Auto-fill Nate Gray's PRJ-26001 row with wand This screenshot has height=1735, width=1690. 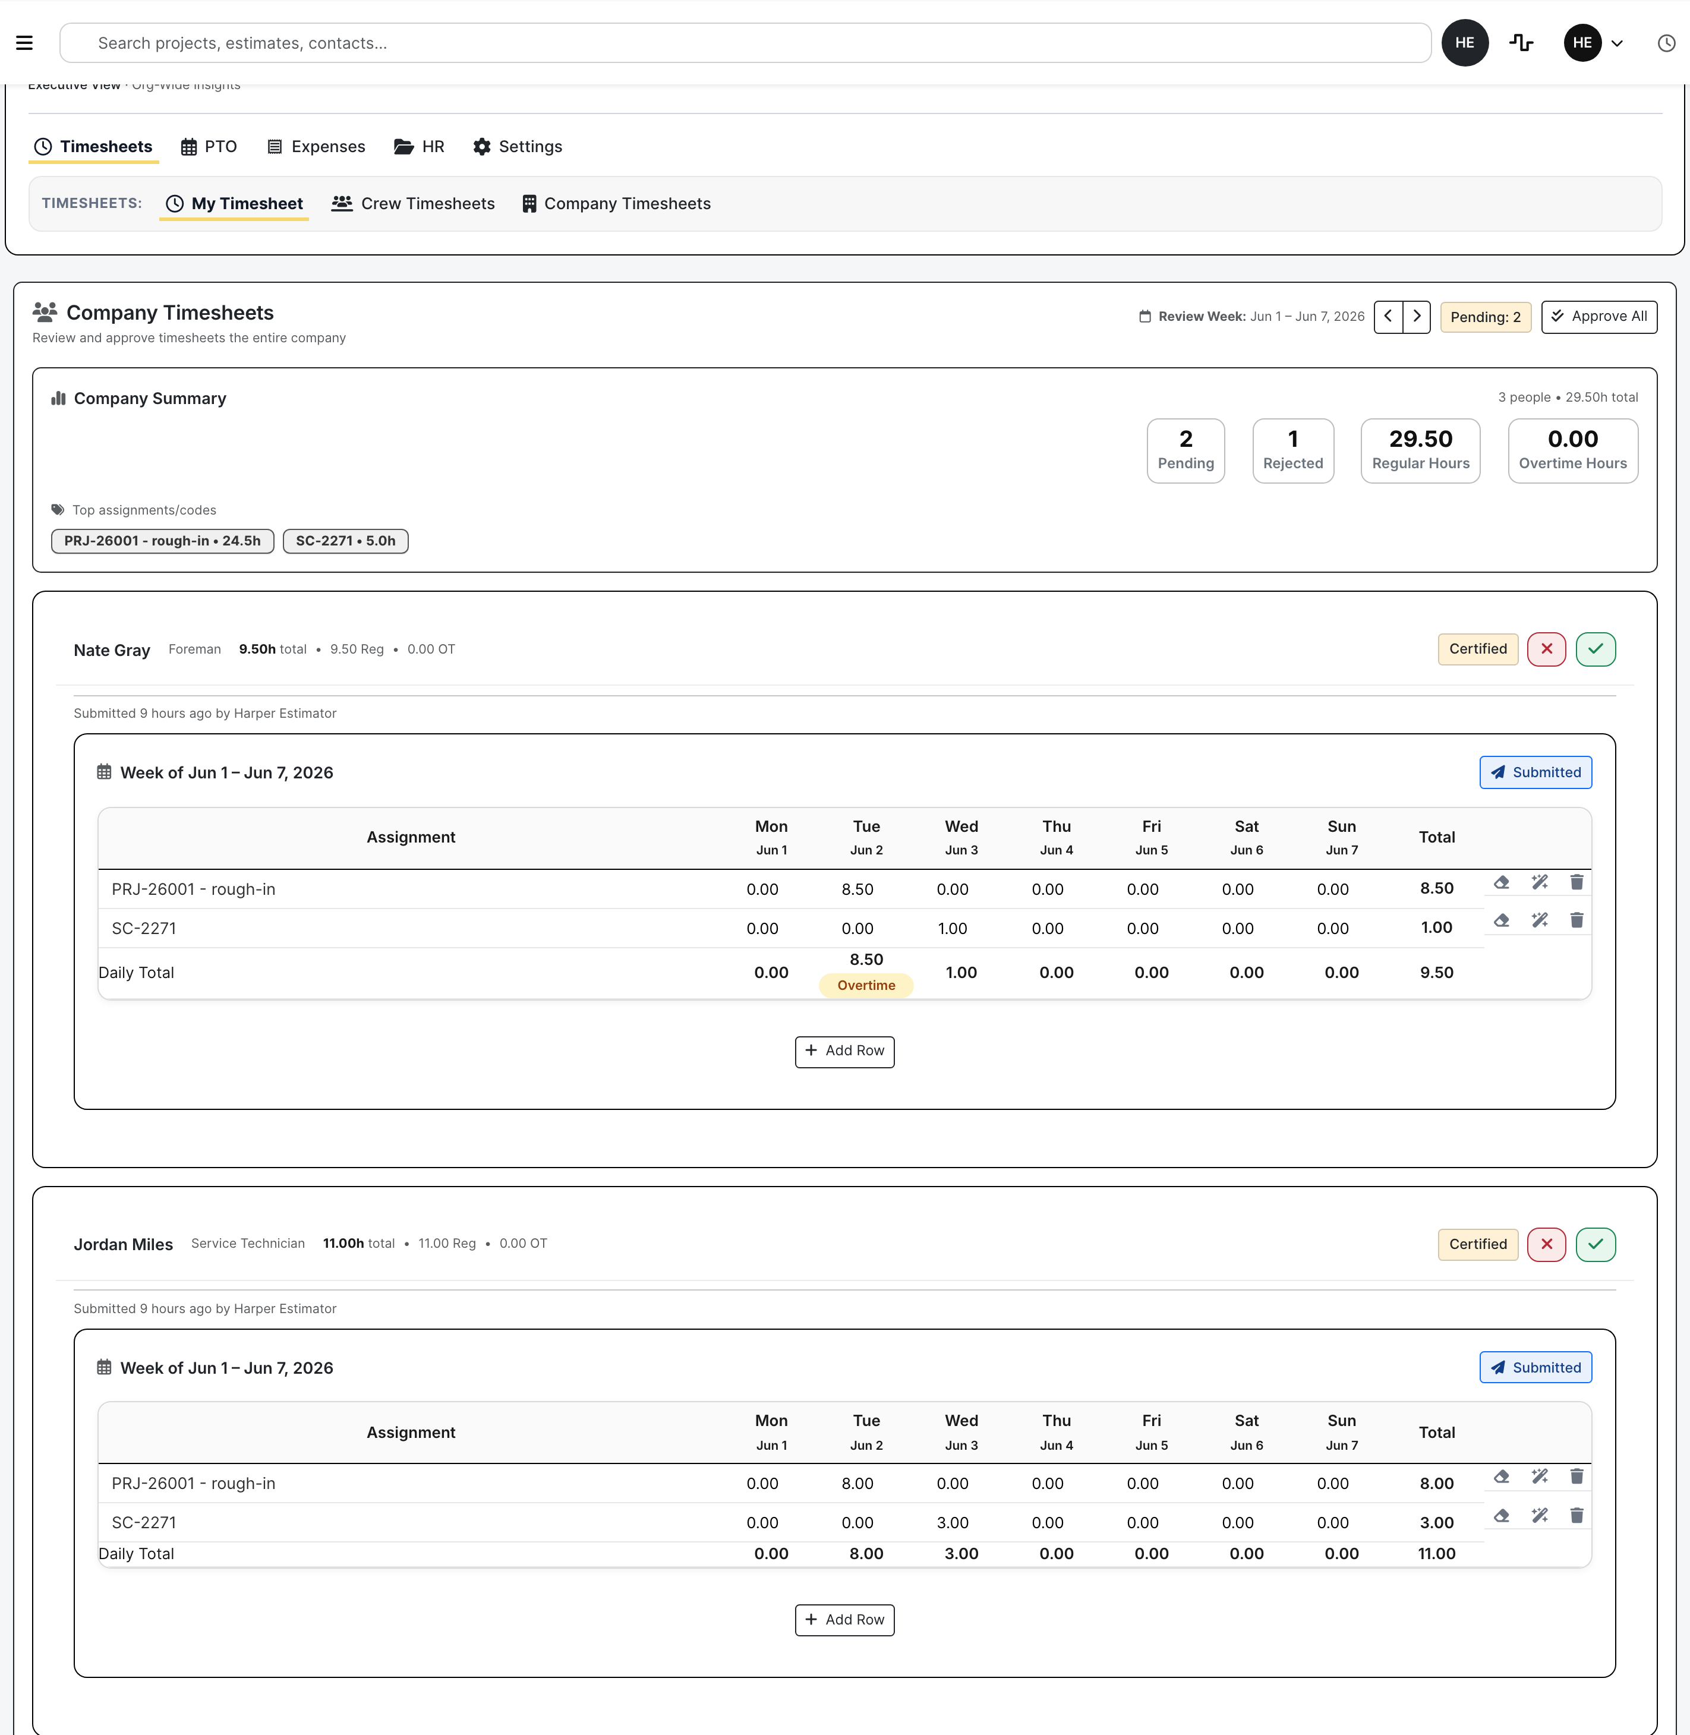[x=1539, y=882]
